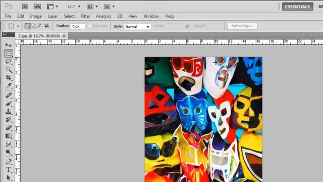Close the 2.jpg document tab
323x182 pixels.
(64, 36)
